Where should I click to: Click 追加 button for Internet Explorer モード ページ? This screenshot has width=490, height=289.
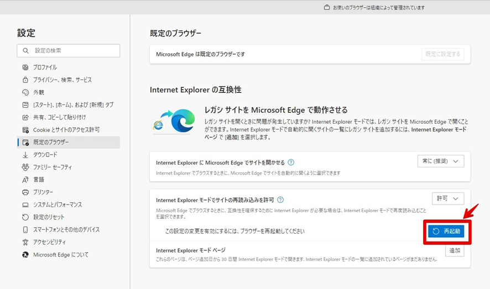click(455, 250)
